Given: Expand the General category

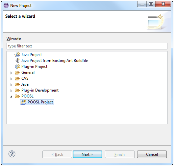Looking at the screenshot, I should [x=11, y=73].
